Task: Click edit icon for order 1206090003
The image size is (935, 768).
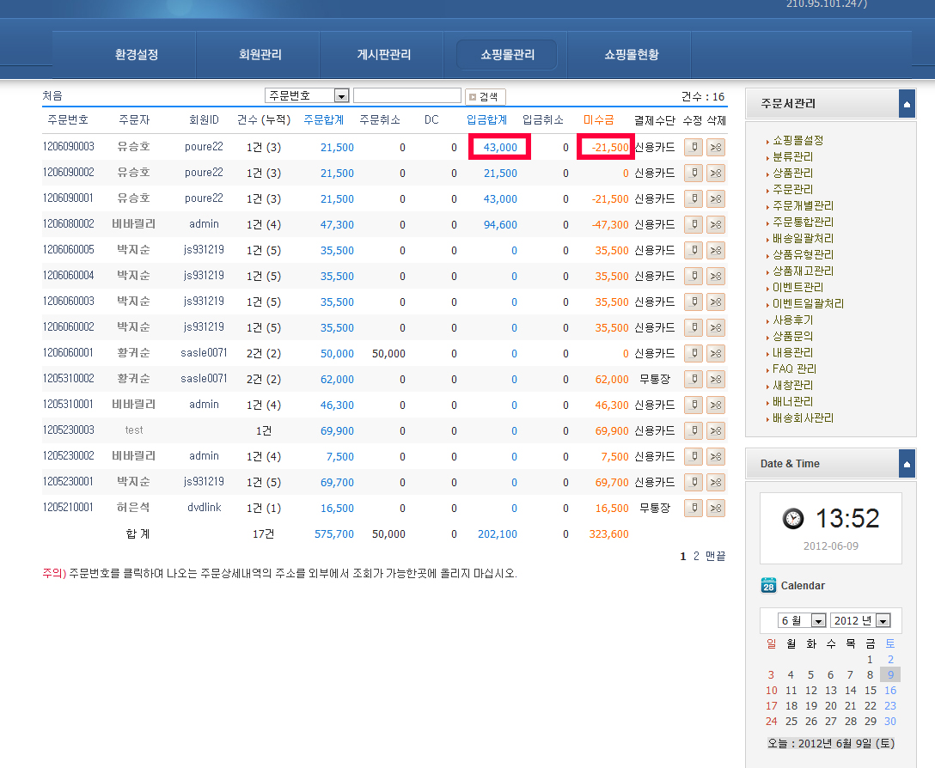Action: coord(693,147)
